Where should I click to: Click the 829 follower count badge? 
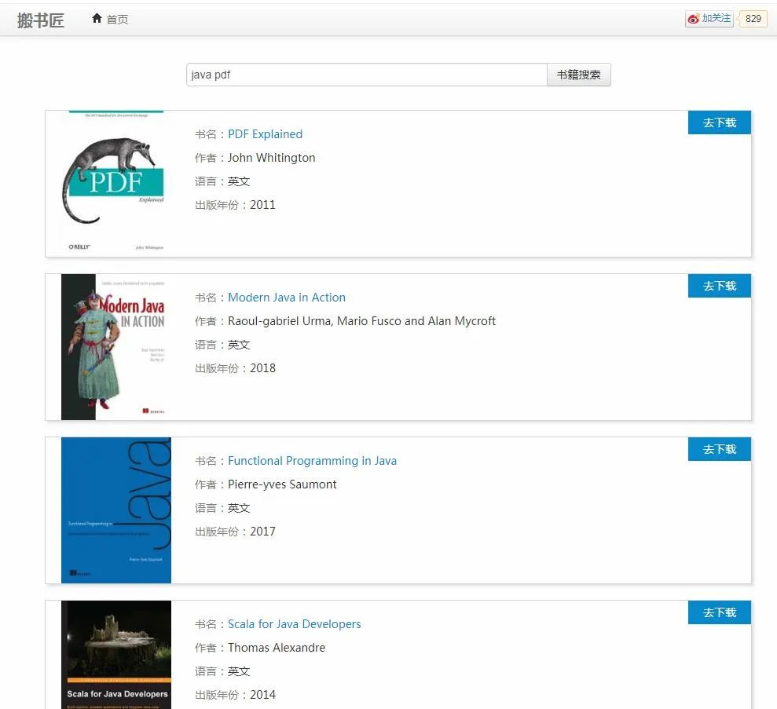click(753, 19)
